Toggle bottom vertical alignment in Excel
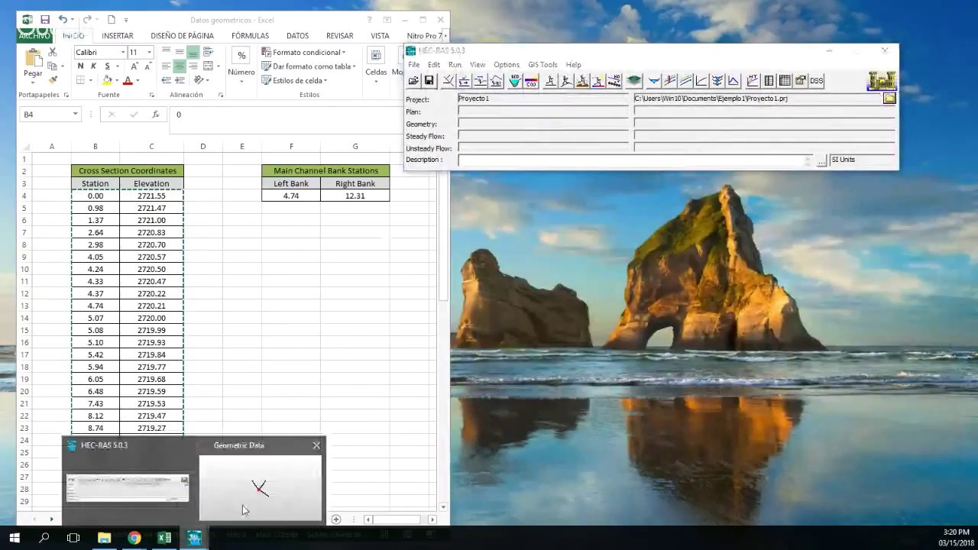Viewport: 978px width, 550px height. click(193, 53)
